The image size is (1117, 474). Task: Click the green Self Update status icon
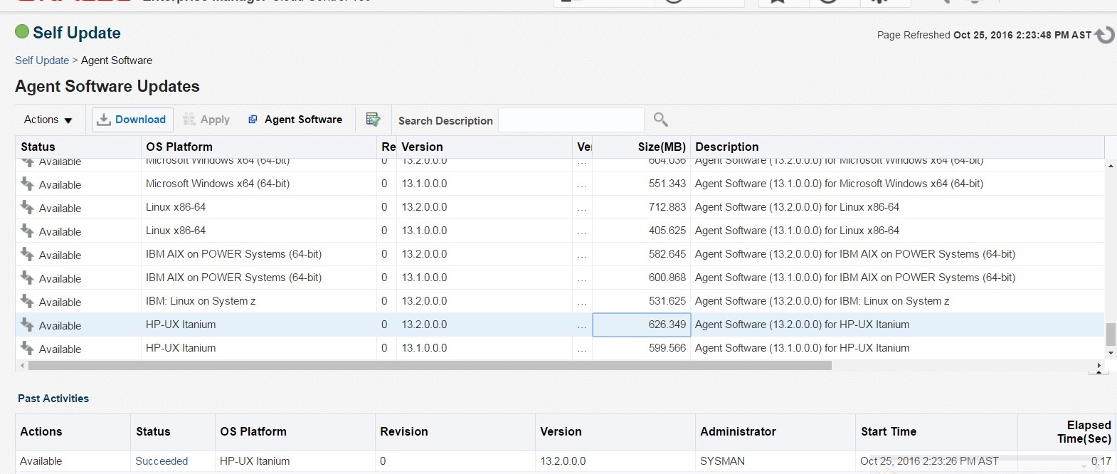22,32
